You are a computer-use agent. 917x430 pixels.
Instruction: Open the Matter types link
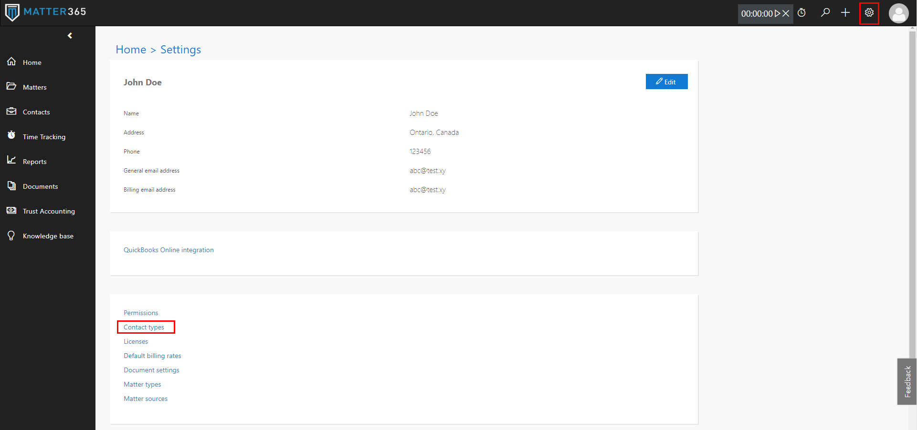pos(142,384)
